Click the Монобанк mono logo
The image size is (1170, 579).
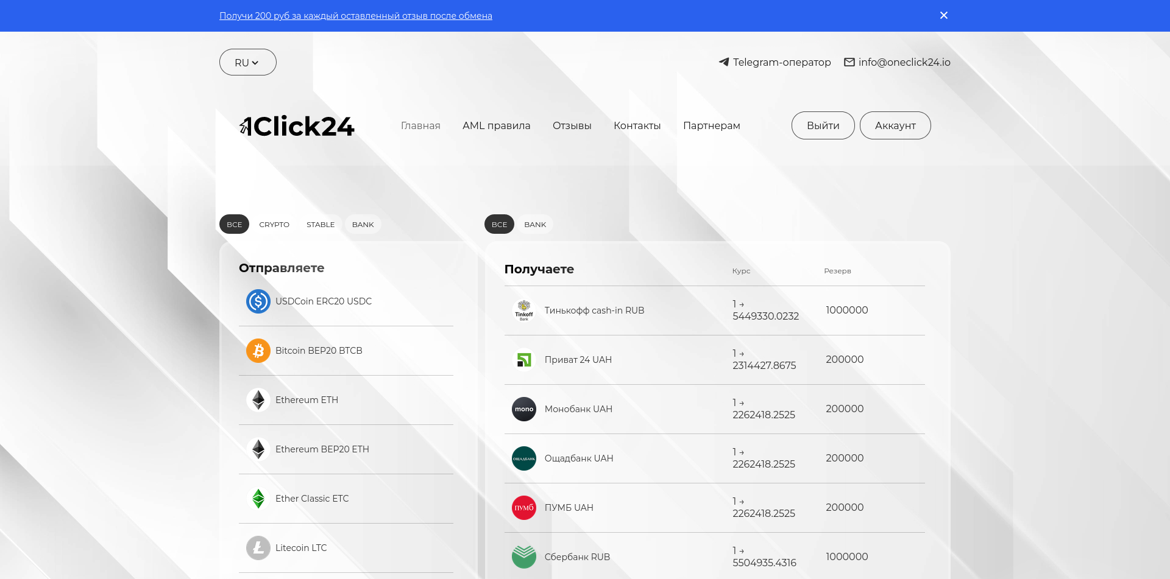tap(524, 409)
